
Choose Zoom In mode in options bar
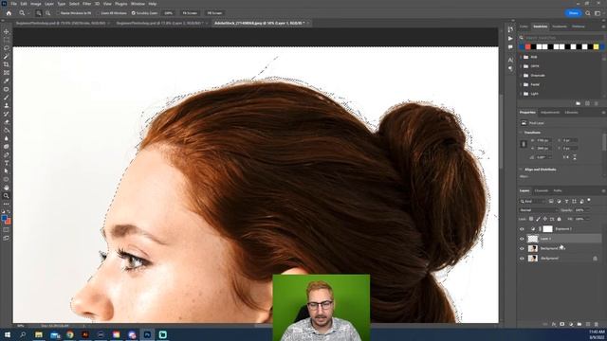click(x=39, y=13)
